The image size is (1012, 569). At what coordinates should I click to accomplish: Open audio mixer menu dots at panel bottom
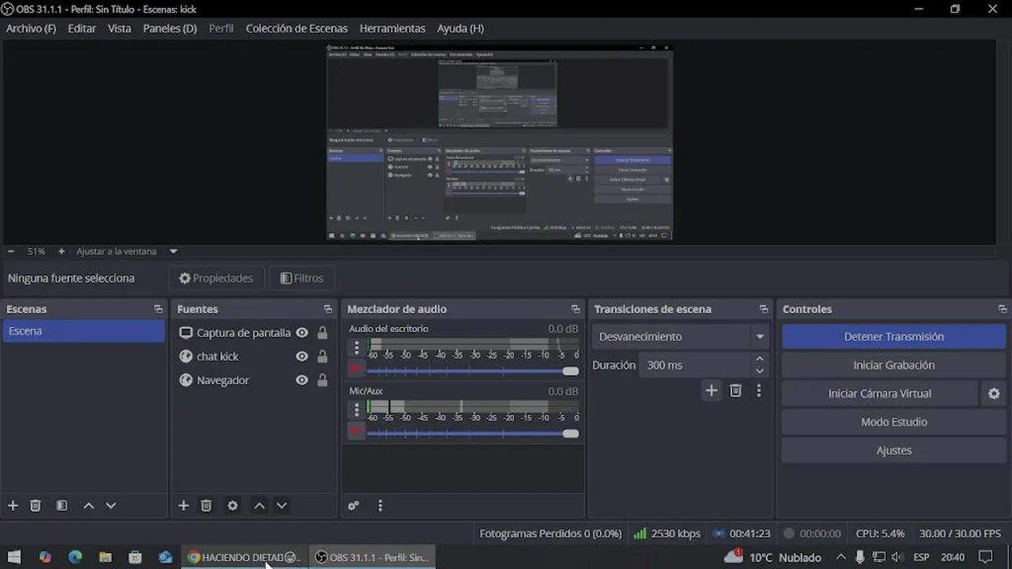[x=380, y=506]
